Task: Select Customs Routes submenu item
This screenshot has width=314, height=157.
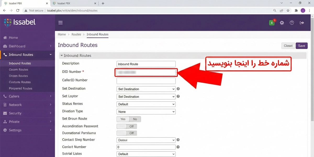Action: coord(20,82)
